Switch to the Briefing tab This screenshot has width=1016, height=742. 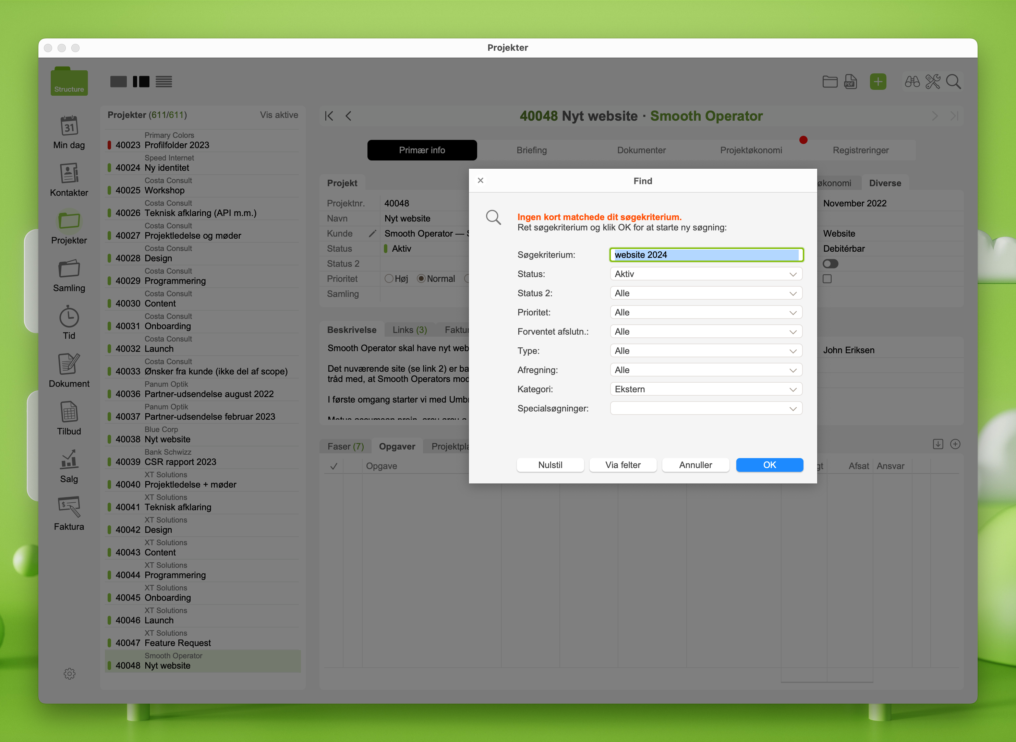click(x=532, y=150)
